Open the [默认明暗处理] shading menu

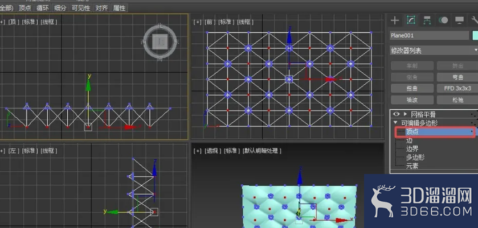tap(262, 151)
